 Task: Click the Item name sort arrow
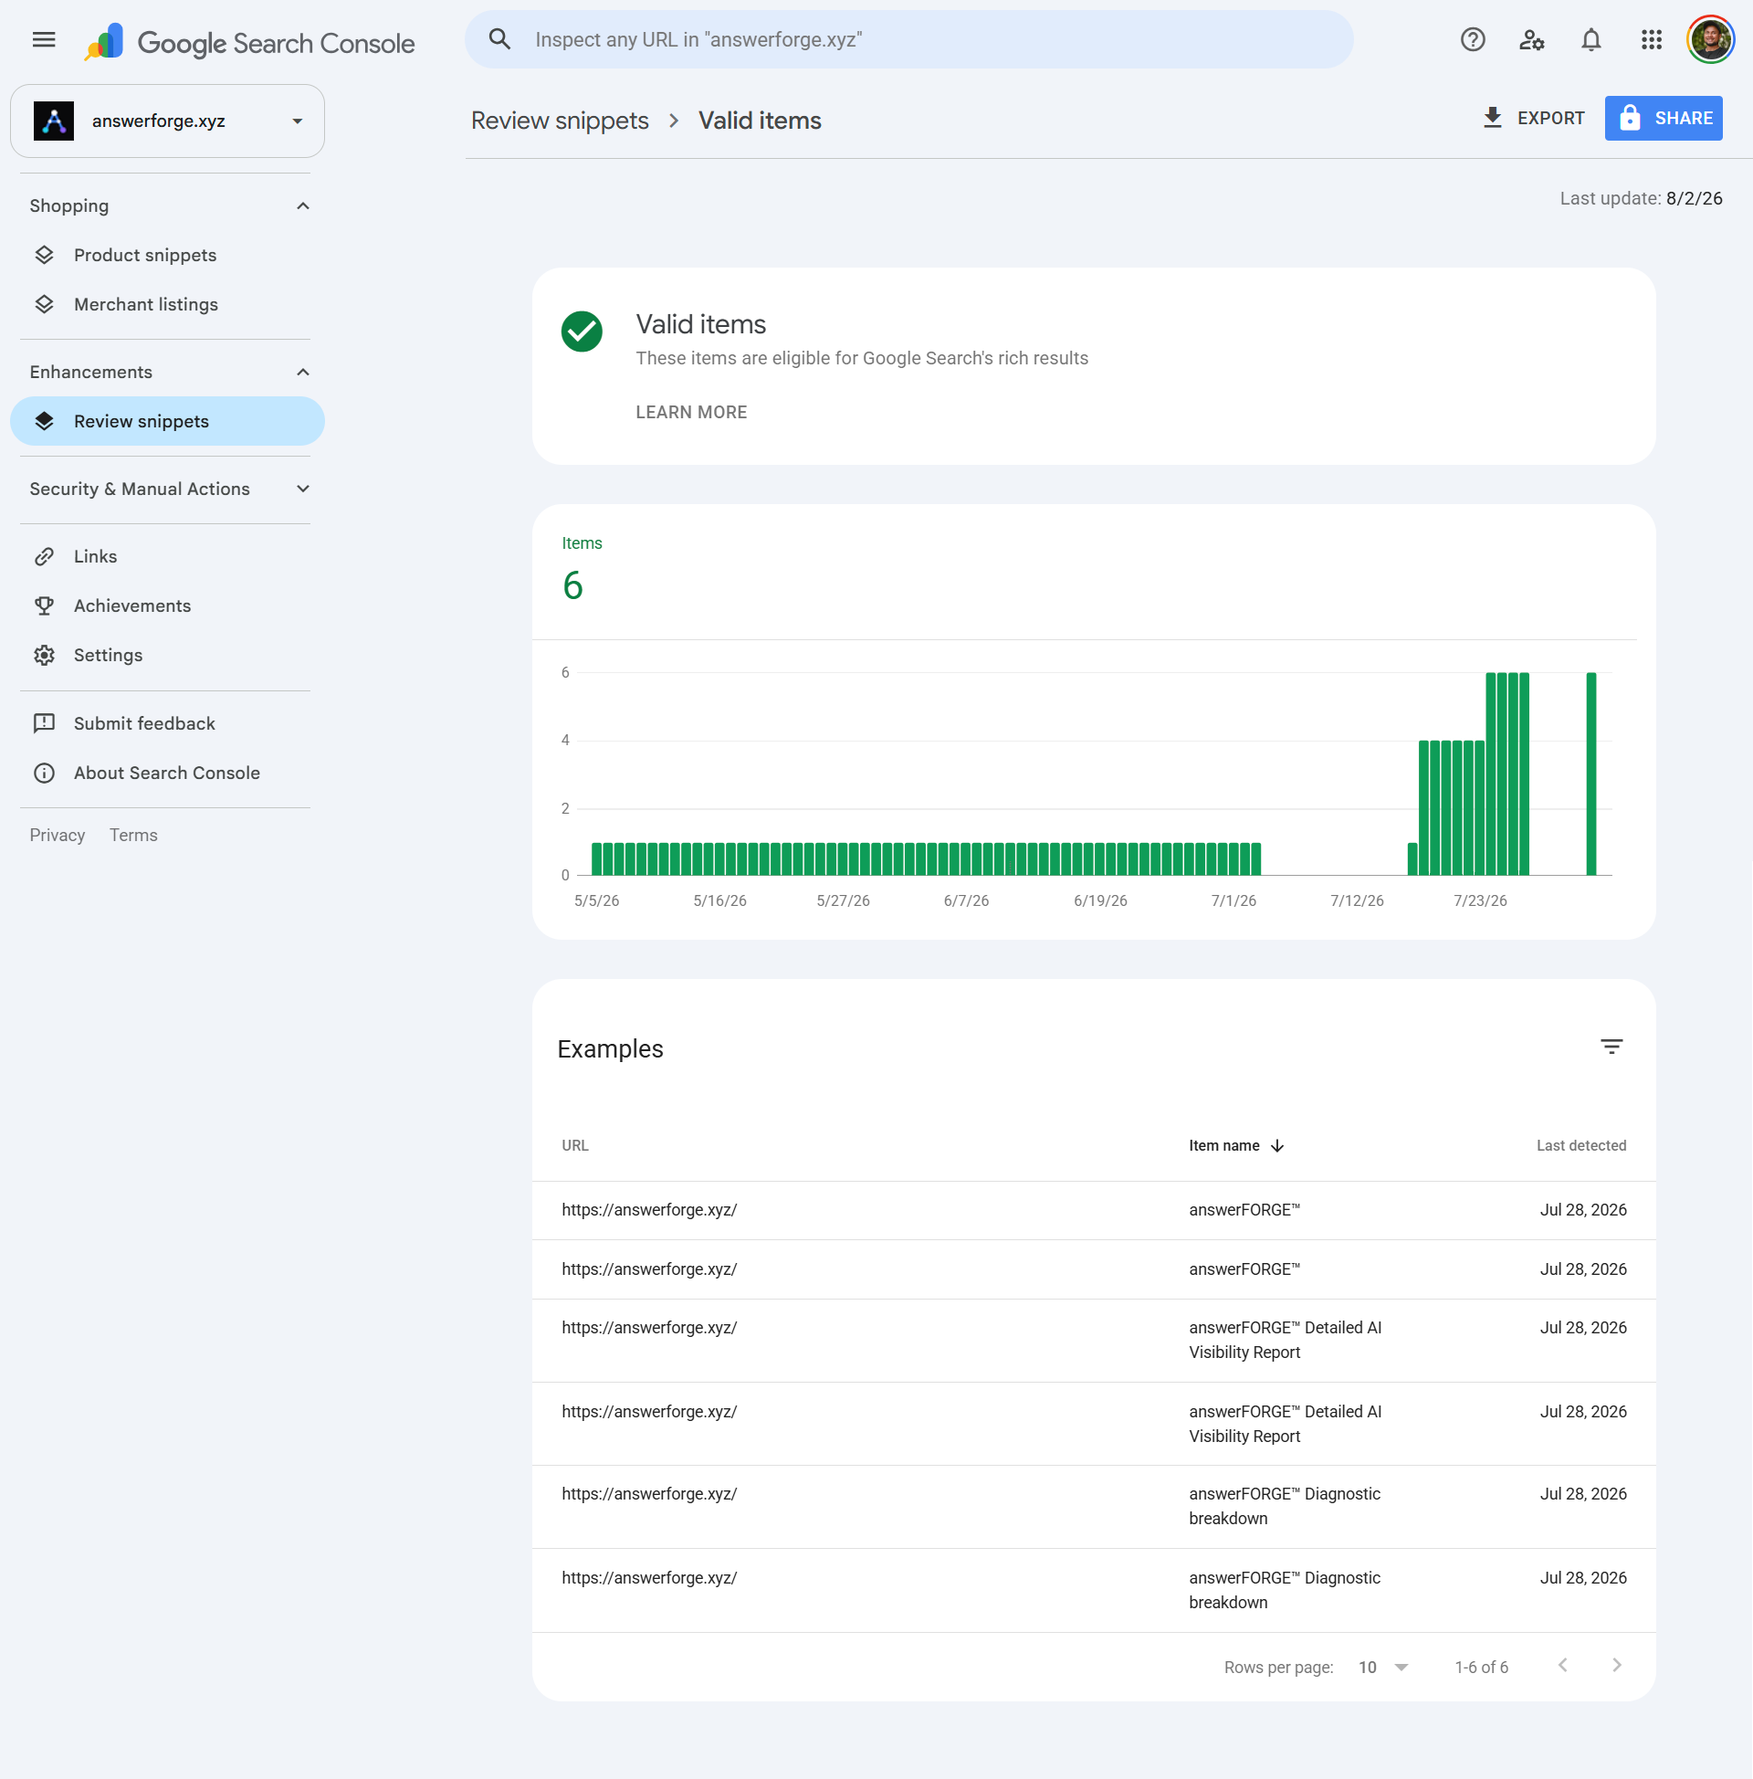point(1277,1146)
